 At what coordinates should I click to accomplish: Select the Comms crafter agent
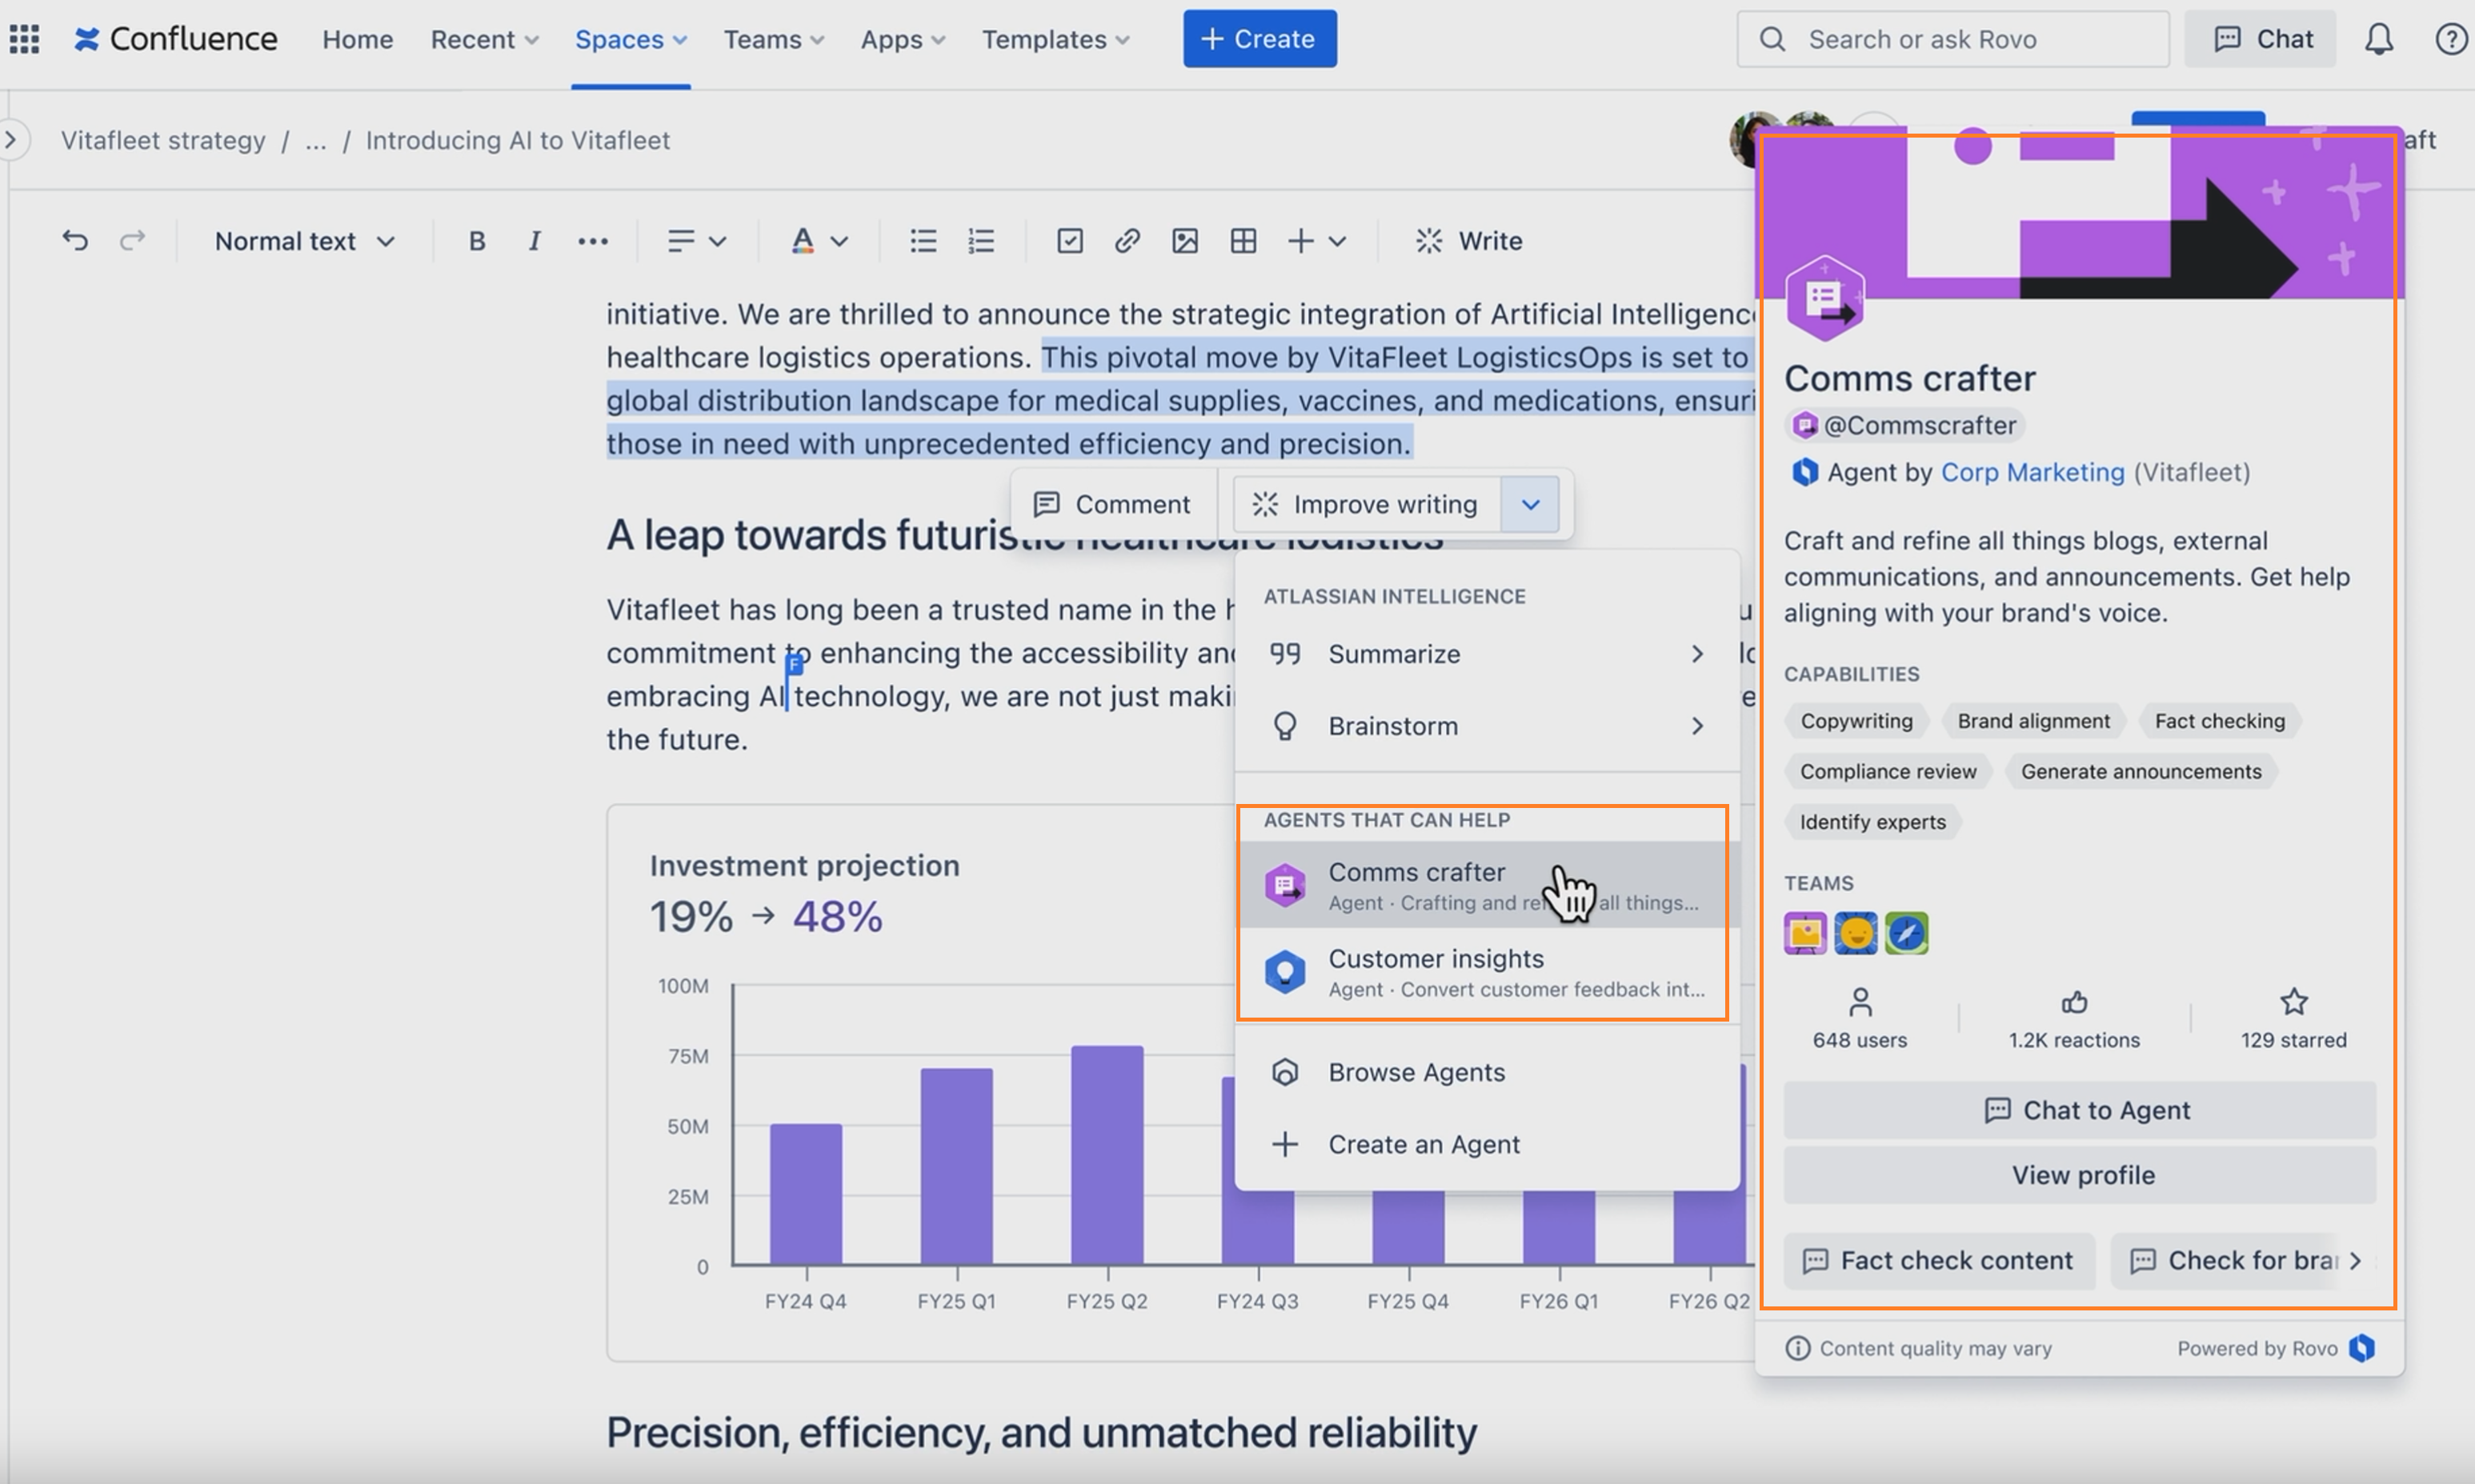pyautogui.click(x=1487, y=885)
